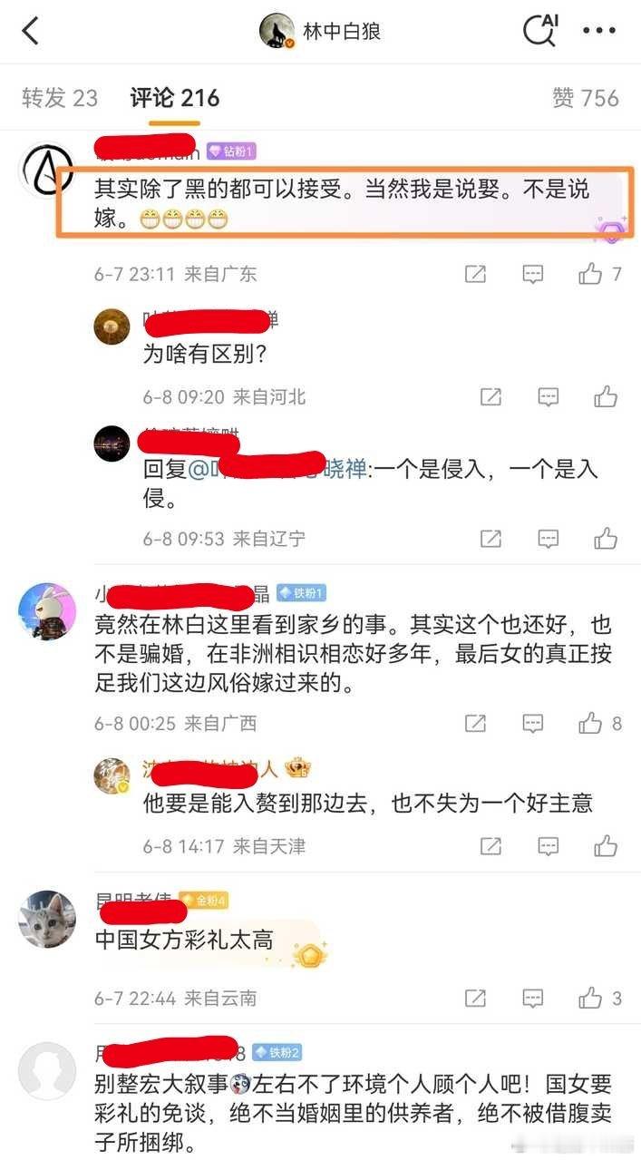Tap the @ mention link ending in 晓禅
The height and width of the screenshot is (1160, 641).
[277, 470]
